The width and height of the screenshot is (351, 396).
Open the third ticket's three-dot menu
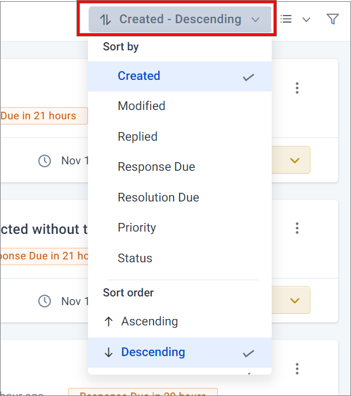tap(297, 369)
